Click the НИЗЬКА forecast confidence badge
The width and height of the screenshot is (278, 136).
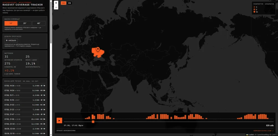tap(11, 40)
